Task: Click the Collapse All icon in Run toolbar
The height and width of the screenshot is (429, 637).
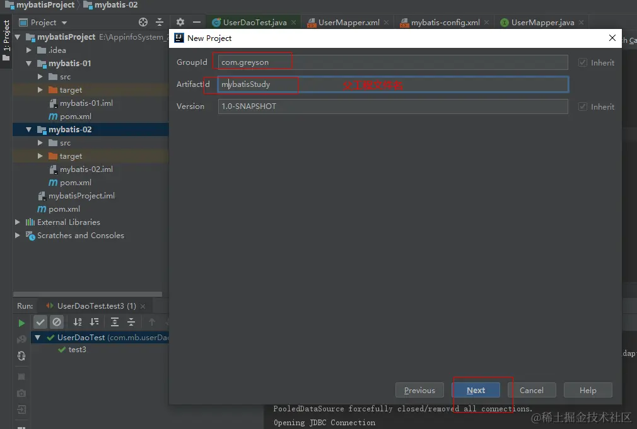Action: click(131, 323)
